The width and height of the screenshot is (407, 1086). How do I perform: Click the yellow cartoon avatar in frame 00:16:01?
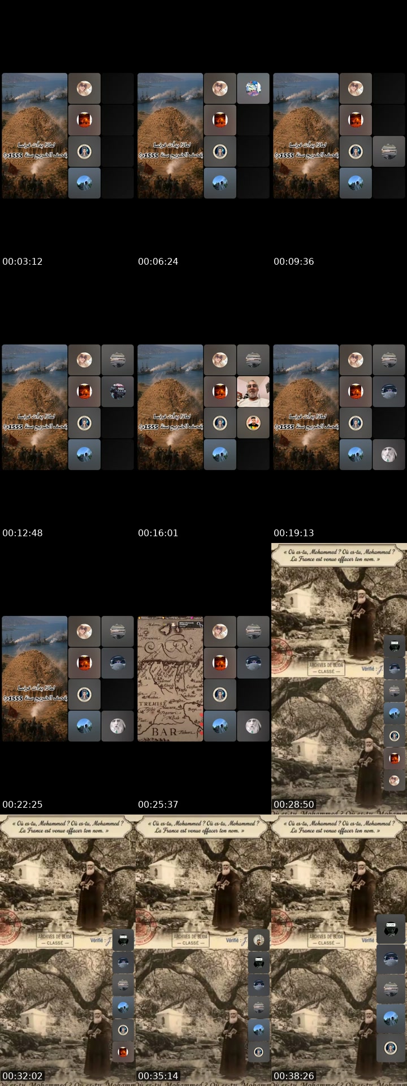[253, 423]
